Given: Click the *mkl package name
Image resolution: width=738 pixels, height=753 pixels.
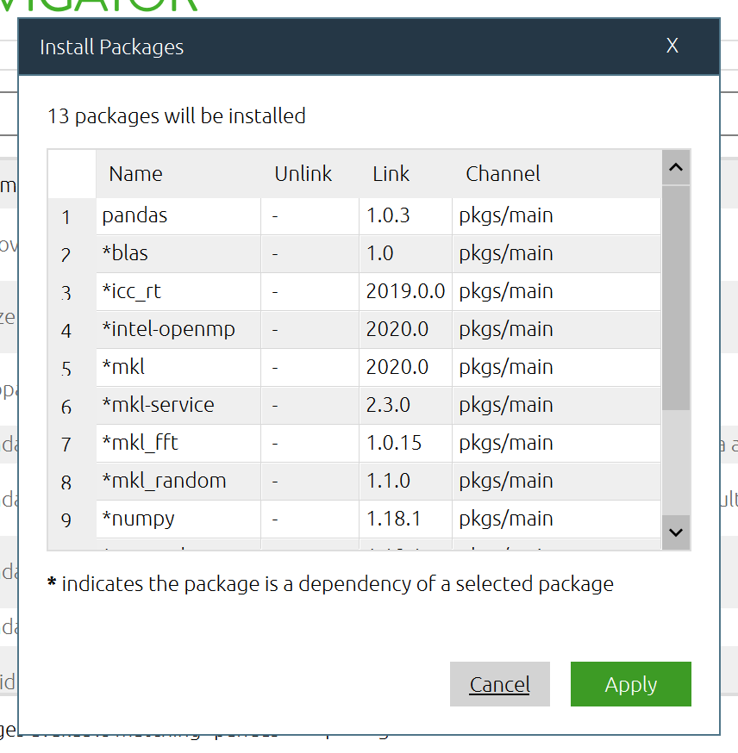Looking at the screenshot, I should pyautogui.click(x=123, y=367).
